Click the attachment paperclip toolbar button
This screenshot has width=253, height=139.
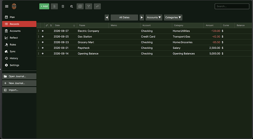coord(54,6)
